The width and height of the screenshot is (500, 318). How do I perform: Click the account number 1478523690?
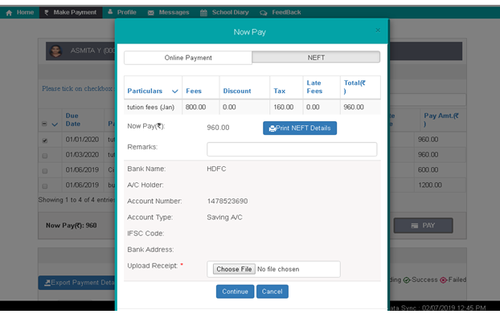pyautogui.click(x=227, y=202)
